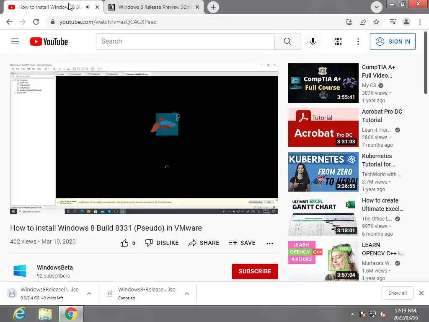Show hidden system tray icons

[x=352, y=314]
